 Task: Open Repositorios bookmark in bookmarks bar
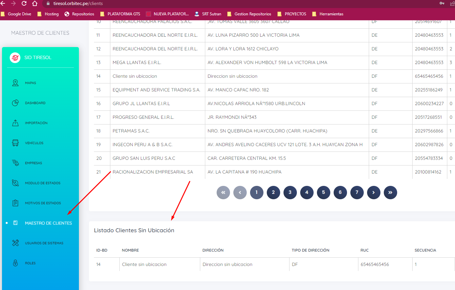point(83,14)
